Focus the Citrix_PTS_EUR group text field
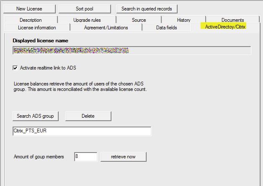 82,132
